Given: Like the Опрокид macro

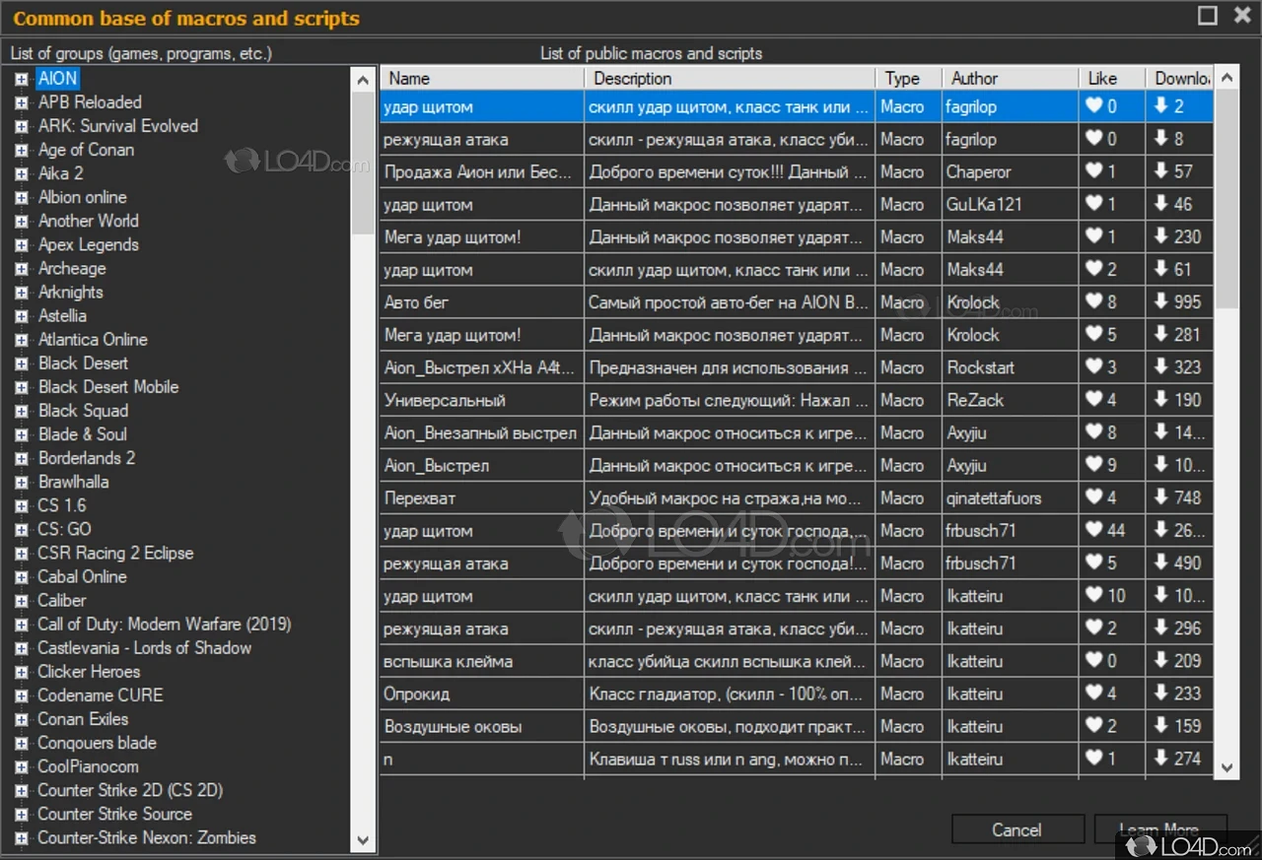Looking at the screenshot, I should [x=1093, y=694].
